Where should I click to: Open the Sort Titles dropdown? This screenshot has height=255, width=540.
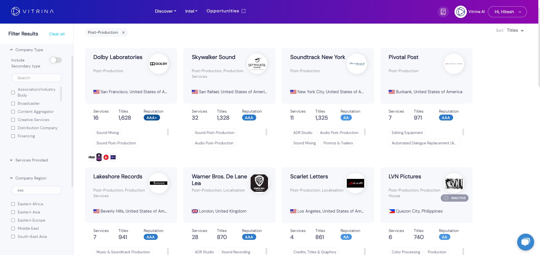(515, 30)
